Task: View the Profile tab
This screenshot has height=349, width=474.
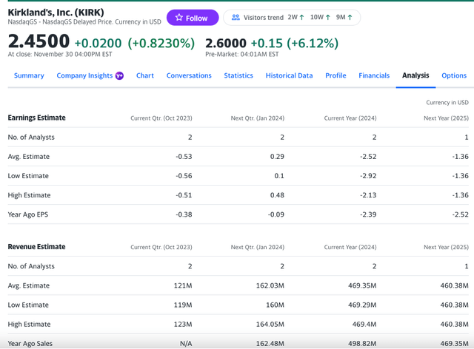Action: (336, 75)
